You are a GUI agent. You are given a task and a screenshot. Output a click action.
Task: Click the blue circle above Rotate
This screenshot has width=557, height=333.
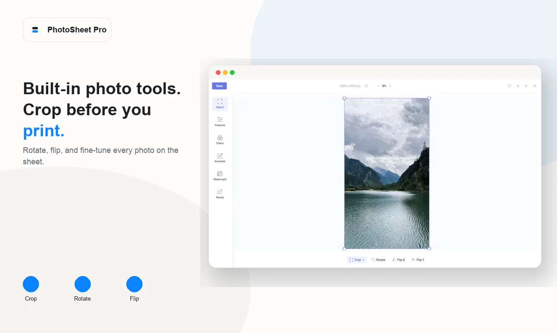tap(82, 284)
